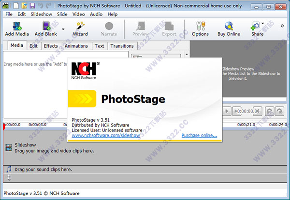Viewport: 290px width, 200px height.
Task: Switch to the Transitions tab
Action: click(122, 46)
